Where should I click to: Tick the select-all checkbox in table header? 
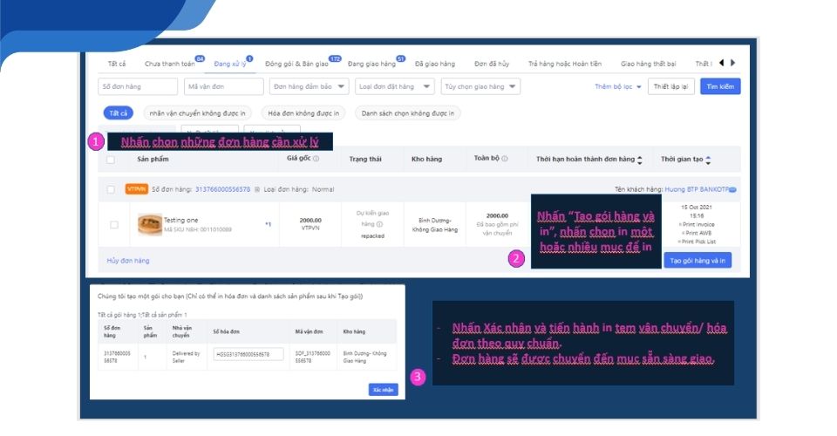click(x=111, y=160)
